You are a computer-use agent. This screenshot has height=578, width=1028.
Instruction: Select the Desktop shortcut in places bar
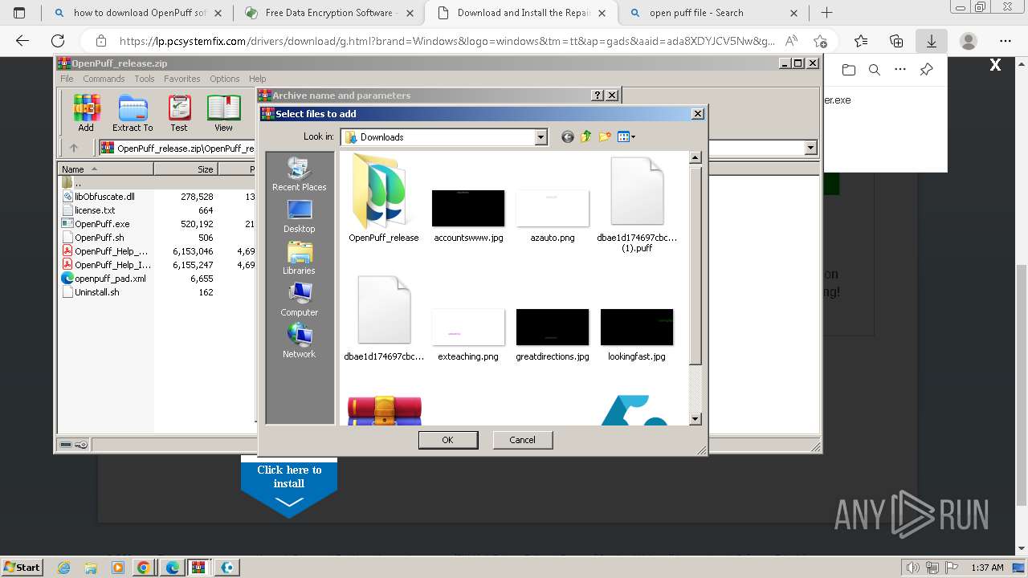(299, 216)
